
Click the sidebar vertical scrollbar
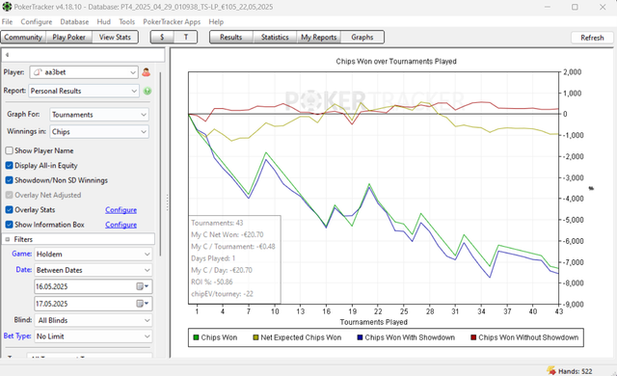160,163
